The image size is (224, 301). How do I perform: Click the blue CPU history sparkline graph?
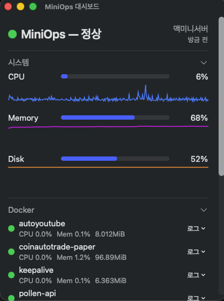(108, 94)
